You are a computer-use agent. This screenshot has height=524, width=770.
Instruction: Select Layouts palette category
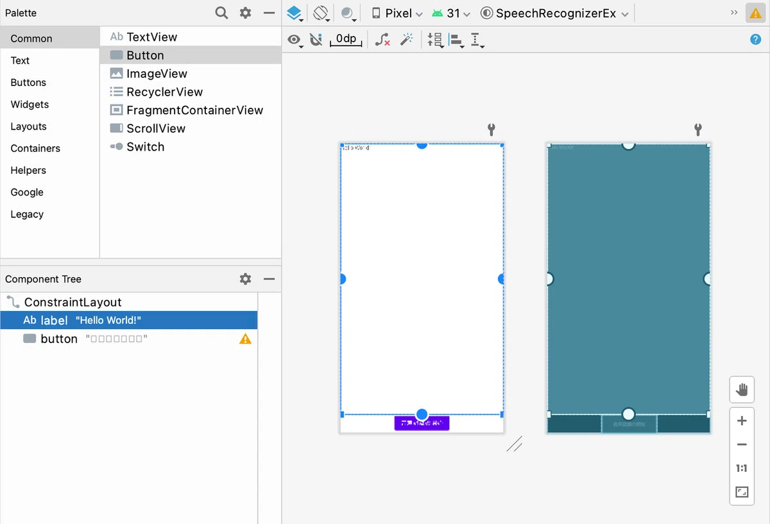pyautogui.click(x=50, y=126)
